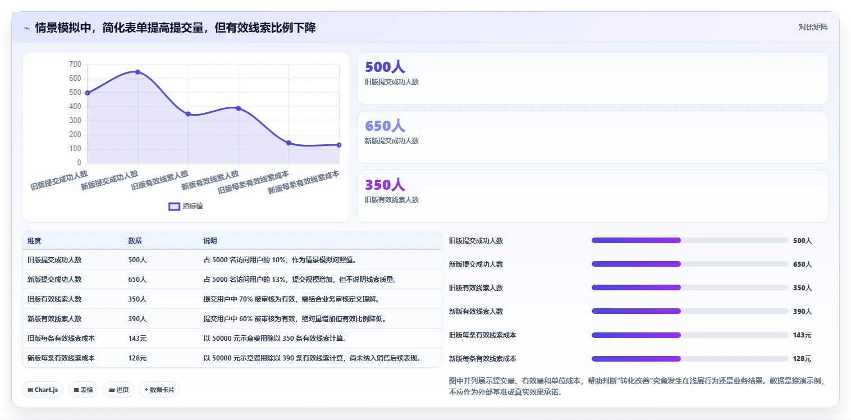Viewport: 851px width, 420px height.
Task: Click 143元 value beside its progress bar
Action: point(802,335)
